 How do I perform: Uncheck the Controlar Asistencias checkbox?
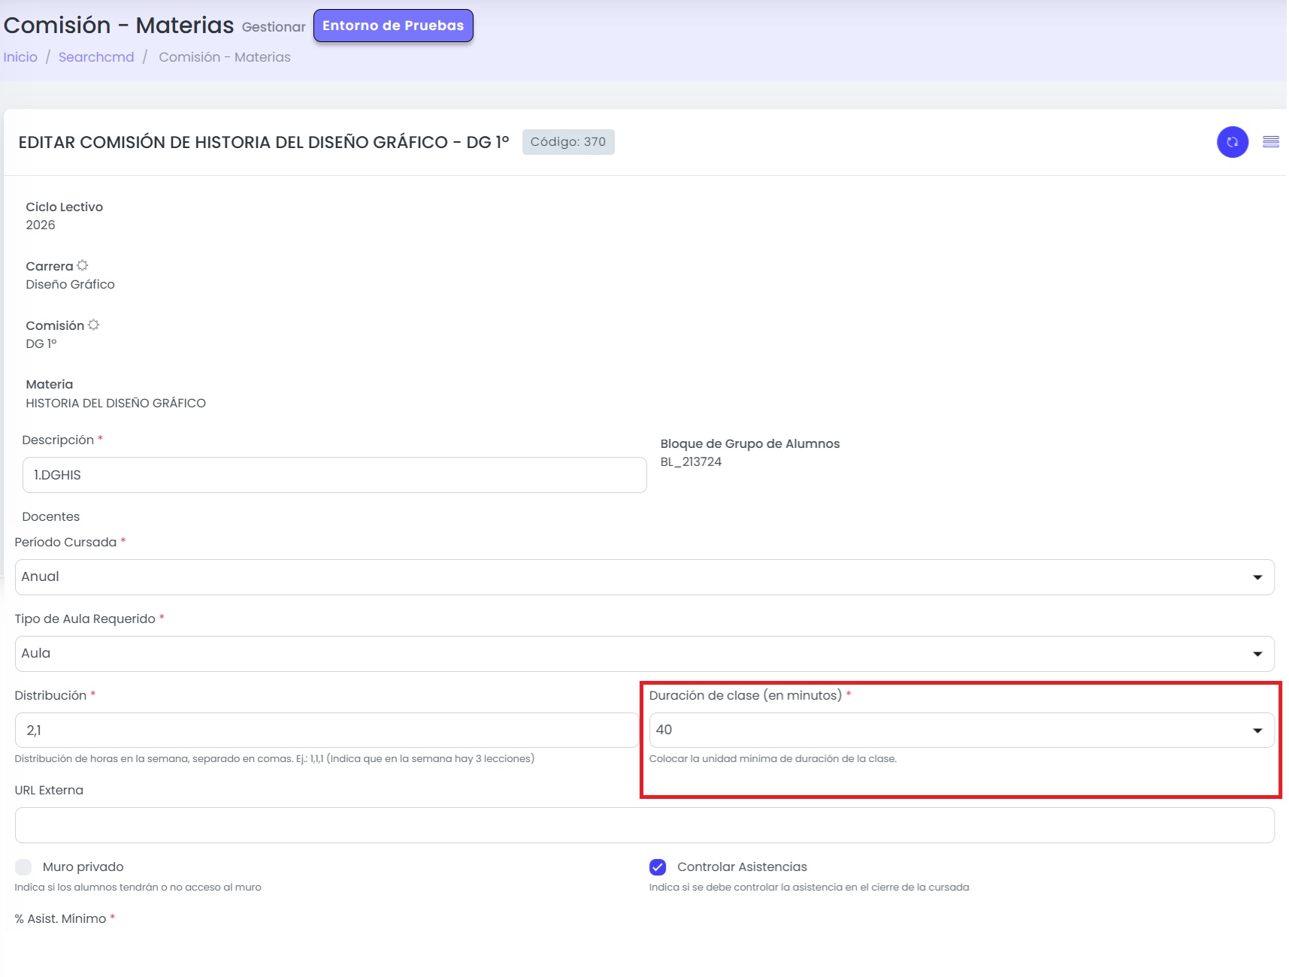[x=658, y=867]
